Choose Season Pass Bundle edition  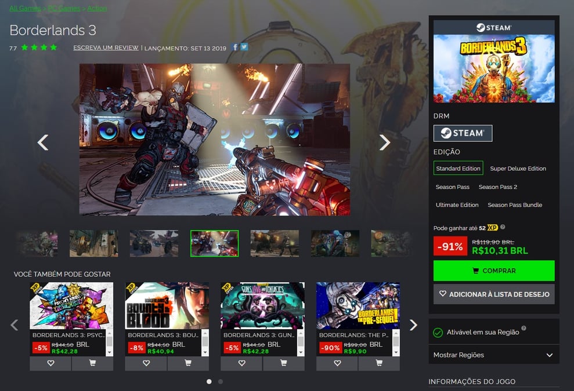[x=515, y=205]
